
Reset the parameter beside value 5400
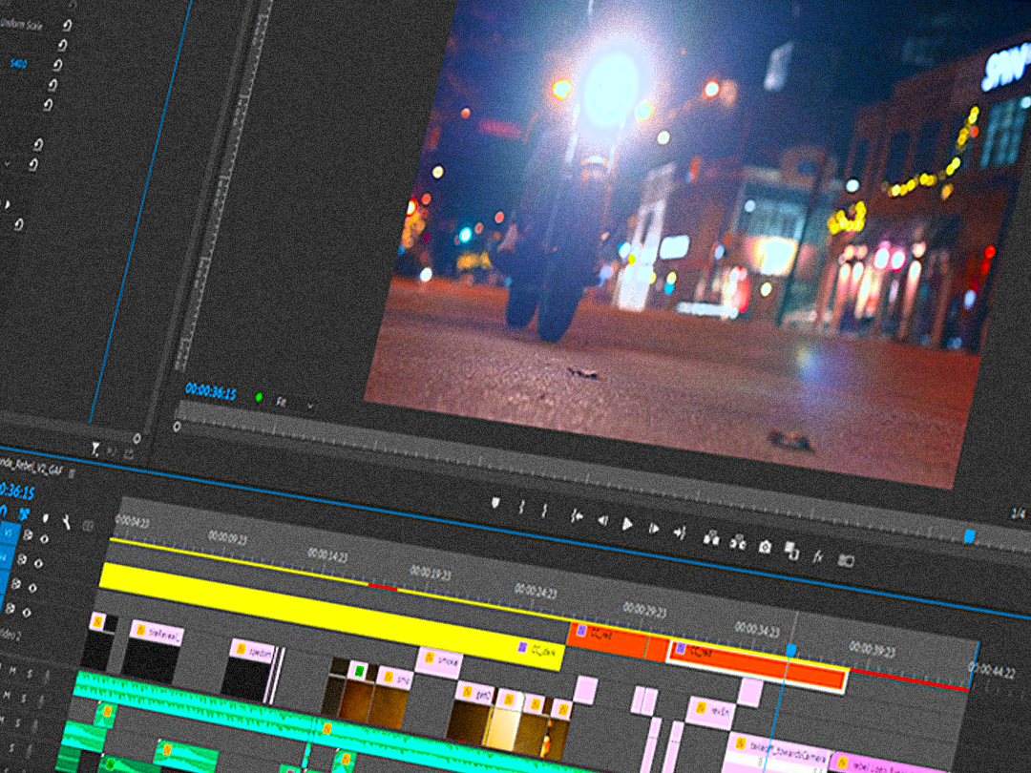(x=57, y=65)
